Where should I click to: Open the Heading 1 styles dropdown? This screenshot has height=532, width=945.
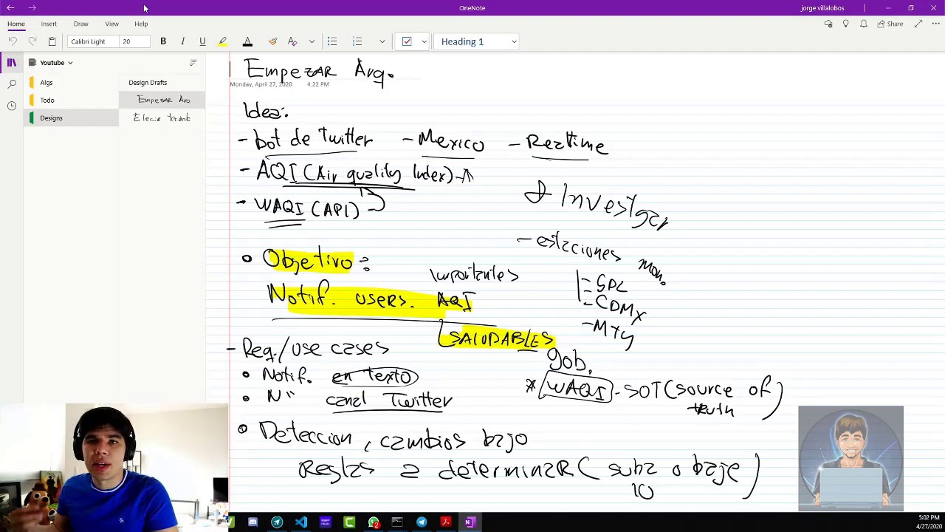pyautogui.click(x=478, y=41)
